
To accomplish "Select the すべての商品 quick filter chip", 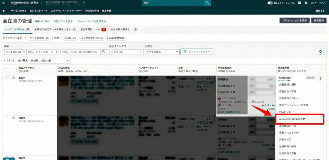I will pos(40,38).
